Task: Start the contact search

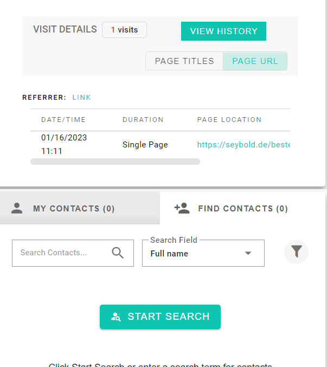Action: coord(160,317)
